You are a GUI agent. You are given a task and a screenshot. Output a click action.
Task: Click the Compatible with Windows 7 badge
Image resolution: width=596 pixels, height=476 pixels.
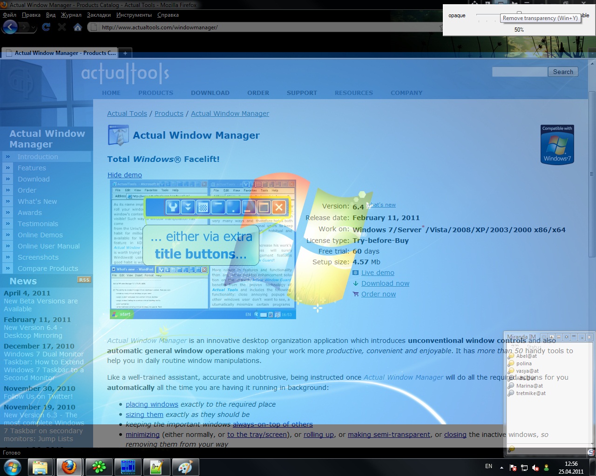(x=557, y=144)
